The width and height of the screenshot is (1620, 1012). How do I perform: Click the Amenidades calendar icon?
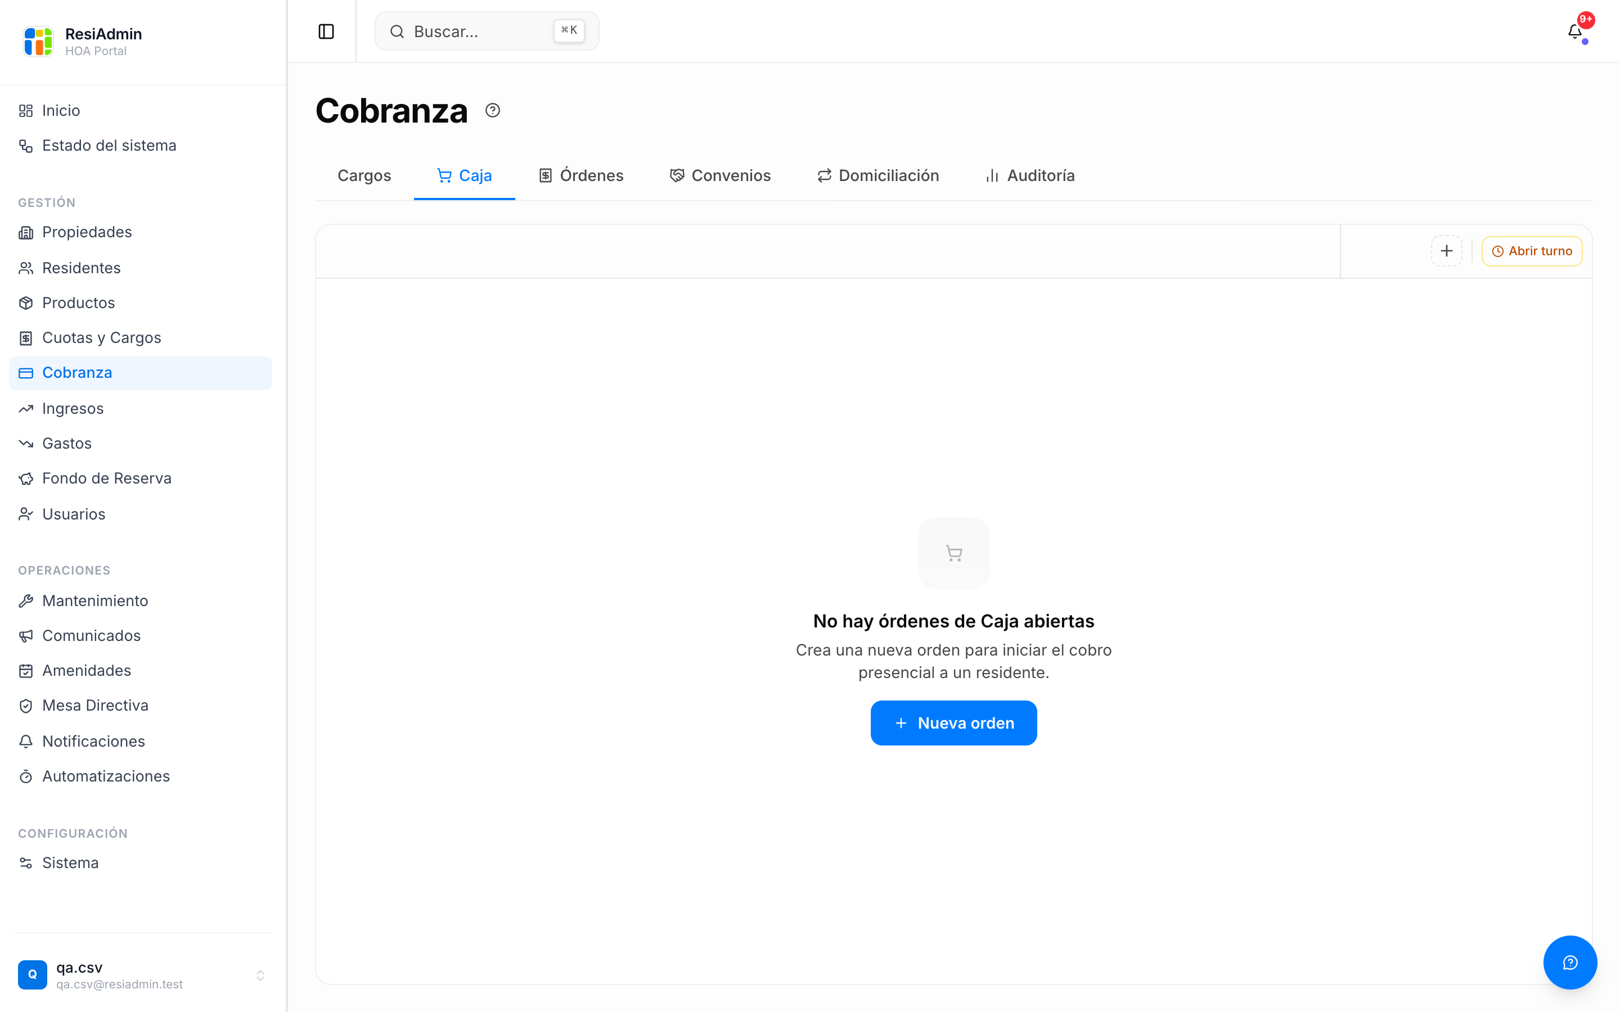[26, 671]
